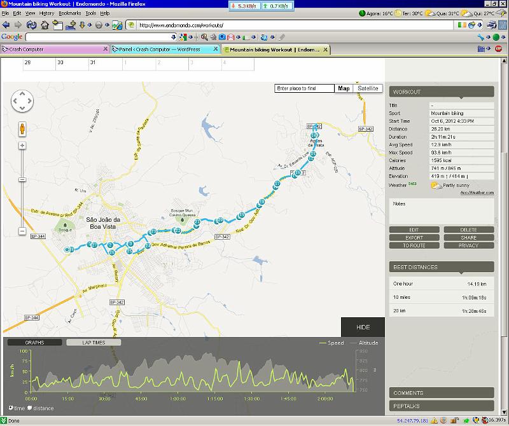Click the warning triangle icon in status bar
Viewport: 509px width, 426px height.
(x=434, y=421)
